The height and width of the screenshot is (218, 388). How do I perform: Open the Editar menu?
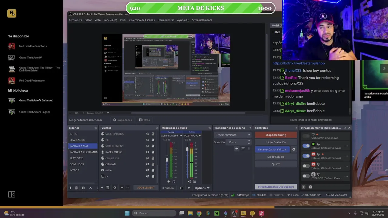pos(88,20)
